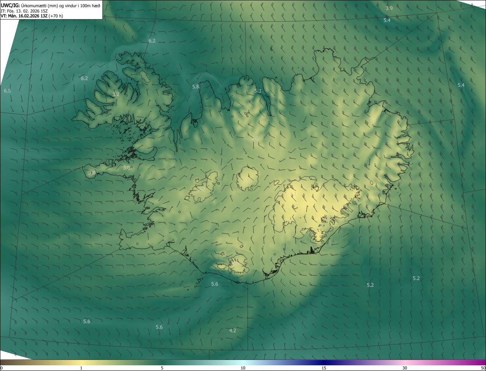Select the 3.0 label on Snæfellsnes peninsula

(127, 168)
